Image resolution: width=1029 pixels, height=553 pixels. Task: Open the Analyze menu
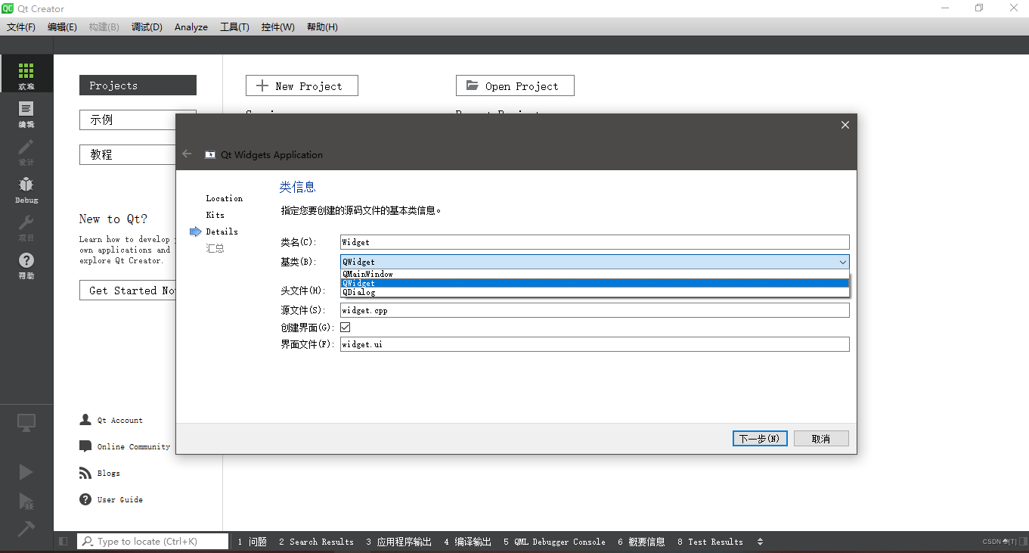[191, 26]
